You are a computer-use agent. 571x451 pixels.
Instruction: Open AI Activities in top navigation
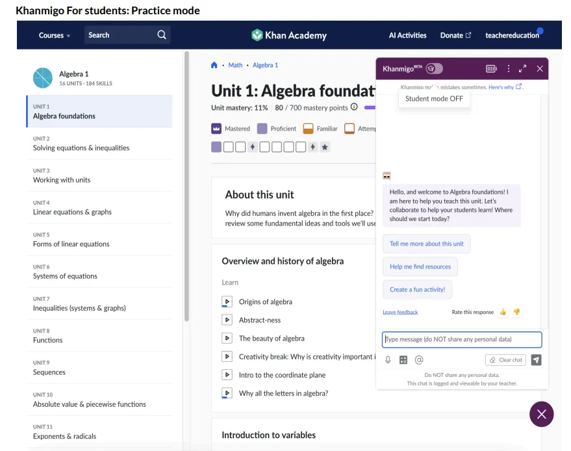coord(407,35)
